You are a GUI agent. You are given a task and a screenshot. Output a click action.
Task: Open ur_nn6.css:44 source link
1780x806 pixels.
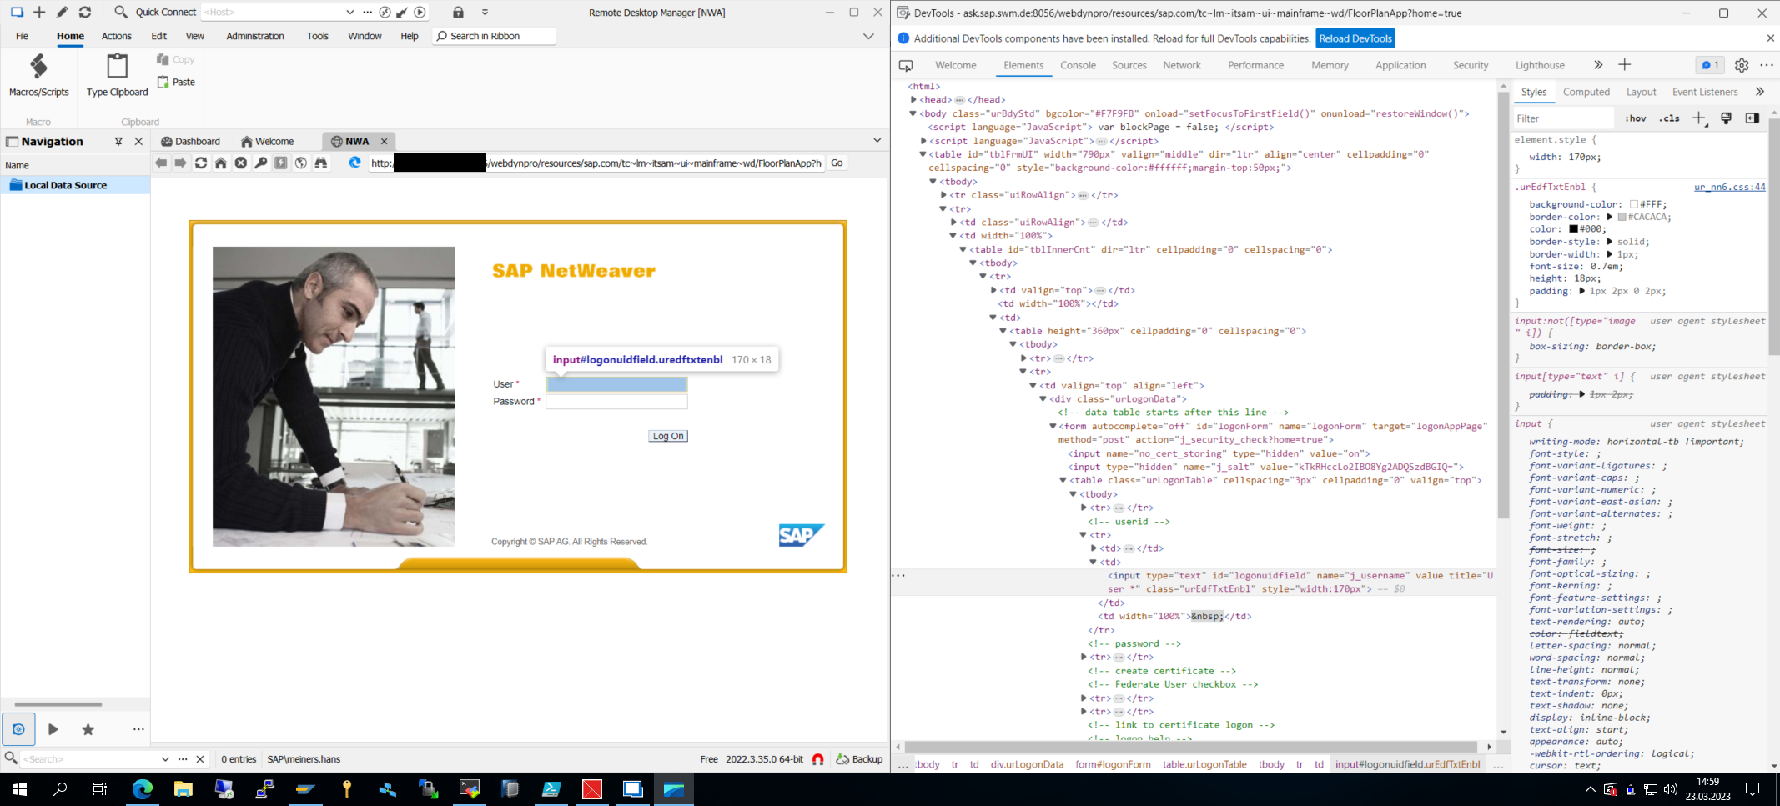[1729, 187]
